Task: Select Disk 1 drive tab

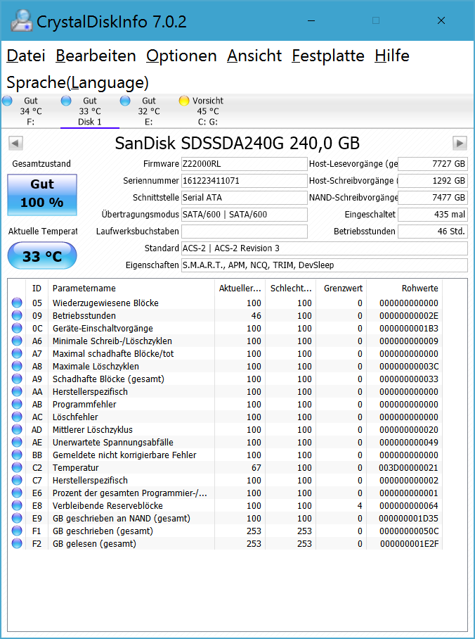Action: click(89, 111)
